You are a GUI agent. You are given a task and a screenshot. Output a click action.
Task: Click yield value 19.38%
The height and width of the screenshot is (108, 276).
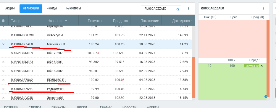tap(183, 80)
